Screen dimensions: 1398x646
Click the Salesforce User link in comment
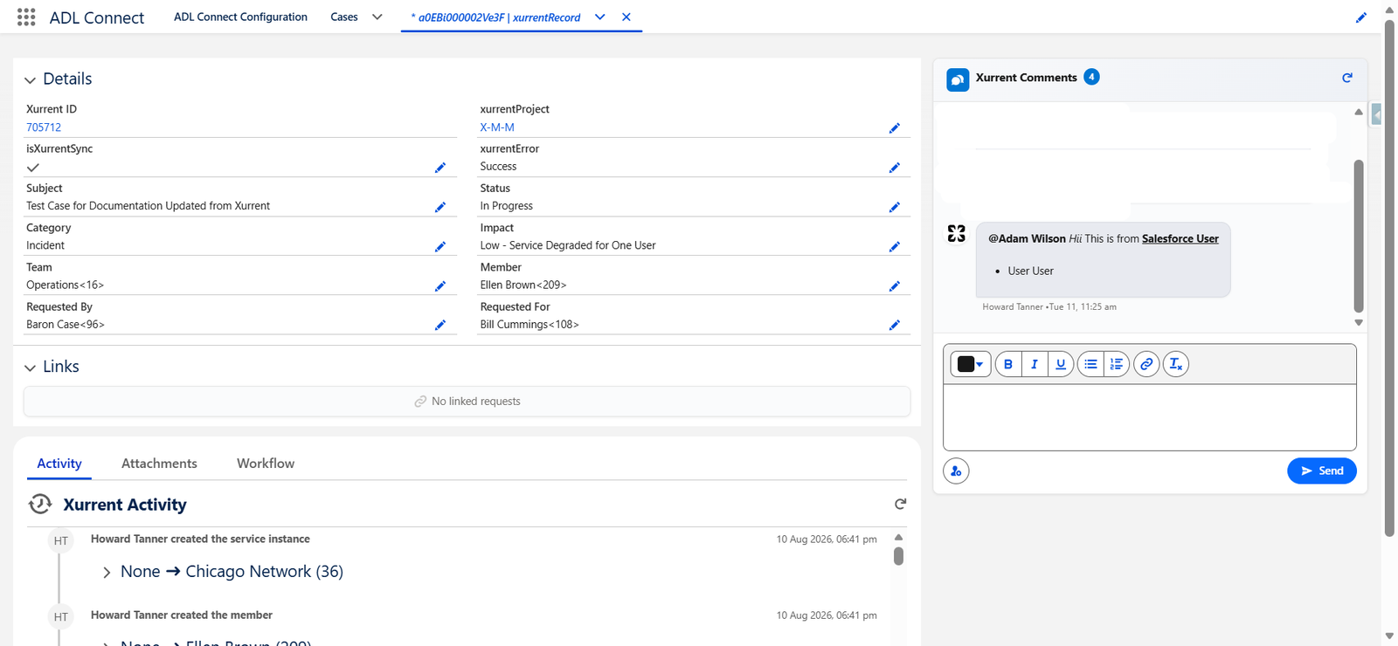coord(1180,238)
